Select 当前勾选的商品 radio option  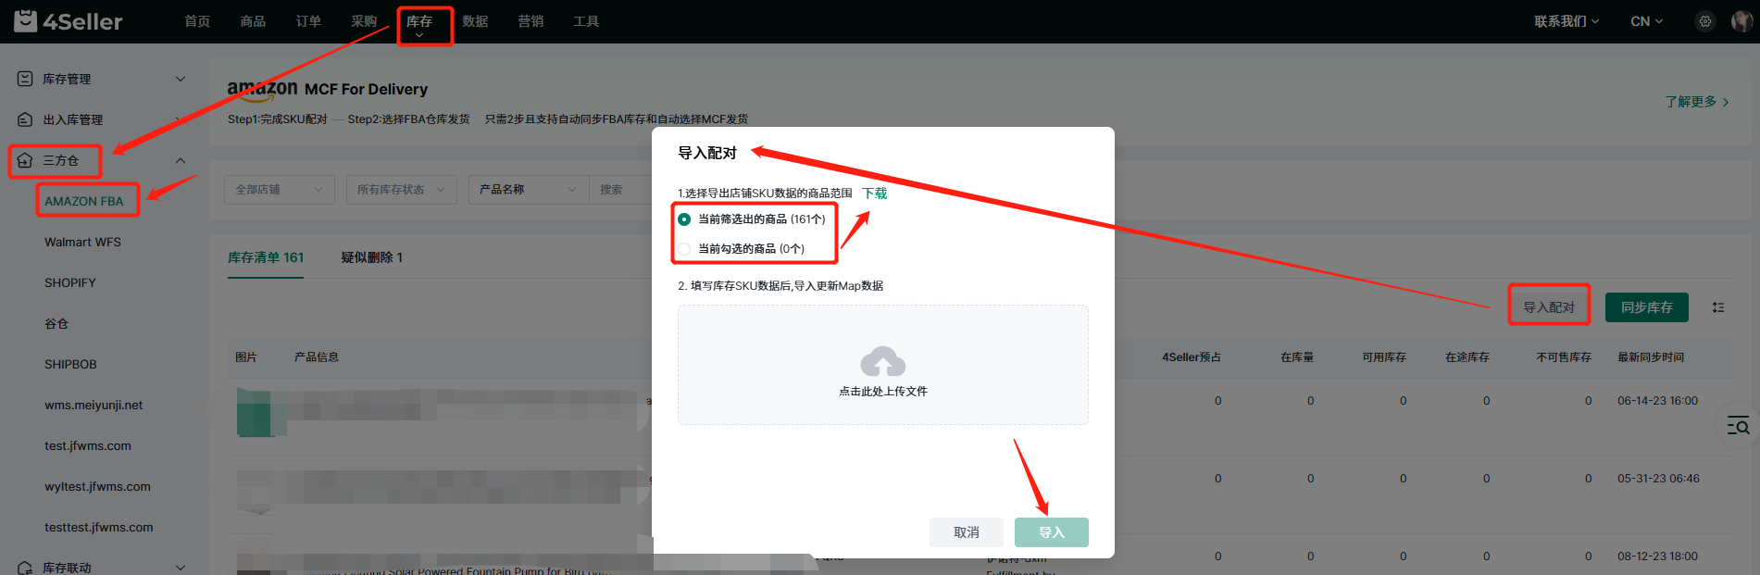pyautogui.click(x=684, y=249)
